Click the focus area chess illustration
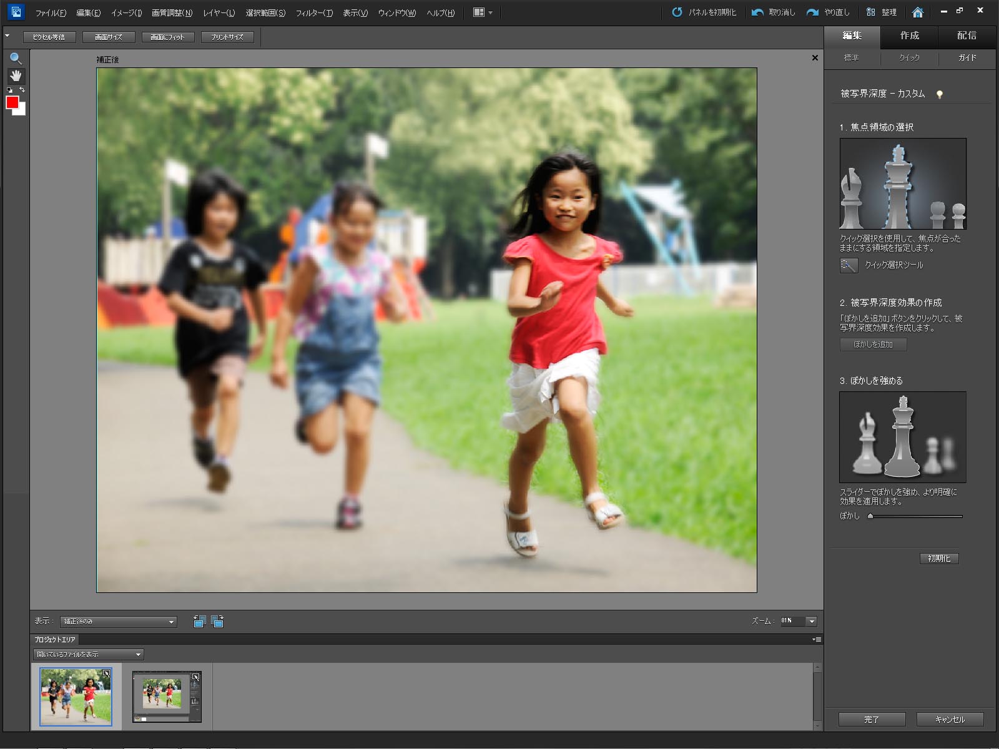 tap(903, 184)
